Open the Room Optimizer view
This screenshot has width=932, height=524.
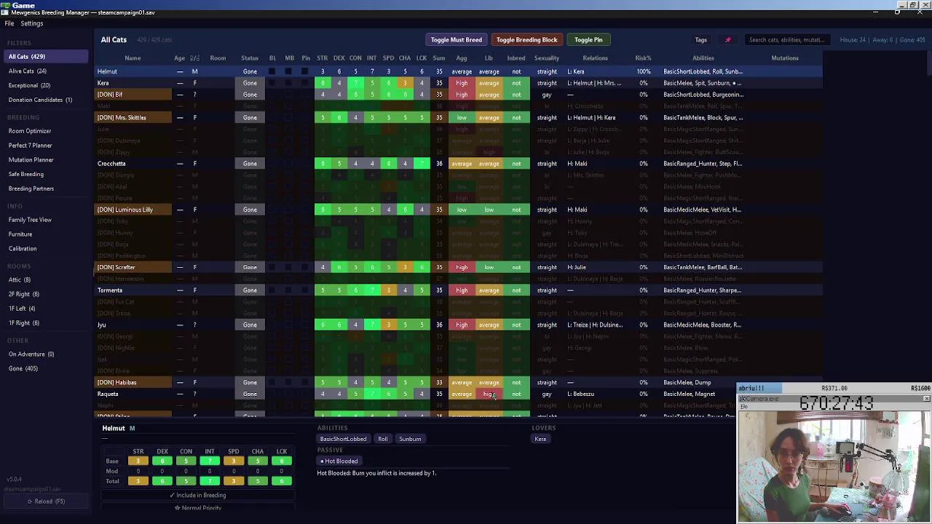click(x=46, y=131)
